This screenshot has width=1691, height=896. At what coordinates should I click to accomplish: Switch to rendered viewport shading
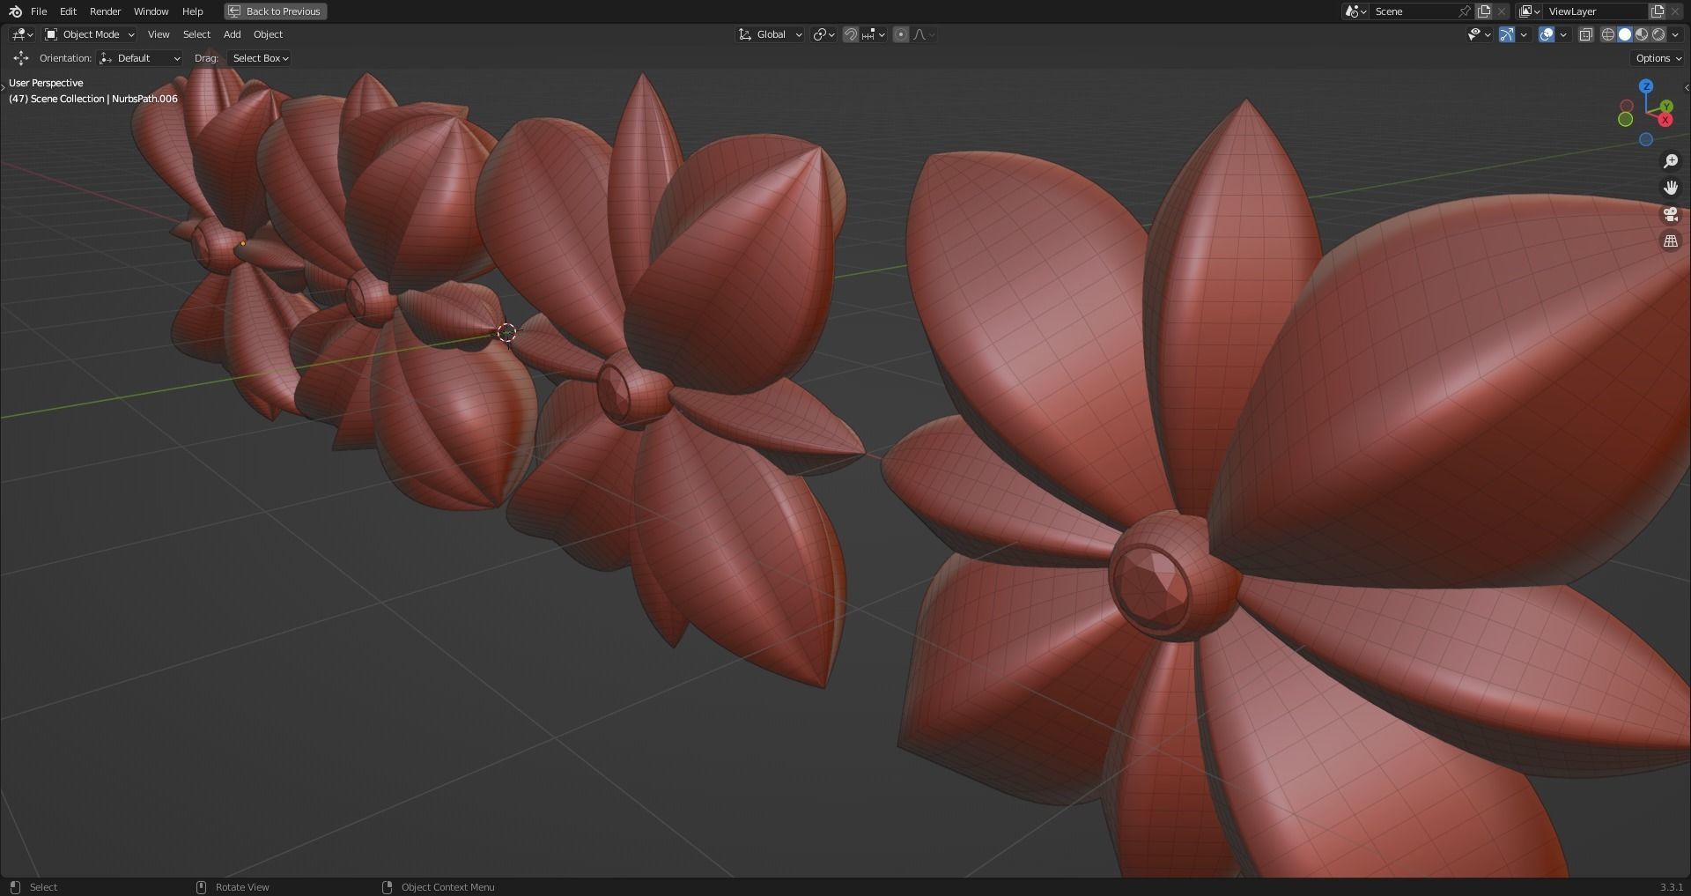[1658, 34]
